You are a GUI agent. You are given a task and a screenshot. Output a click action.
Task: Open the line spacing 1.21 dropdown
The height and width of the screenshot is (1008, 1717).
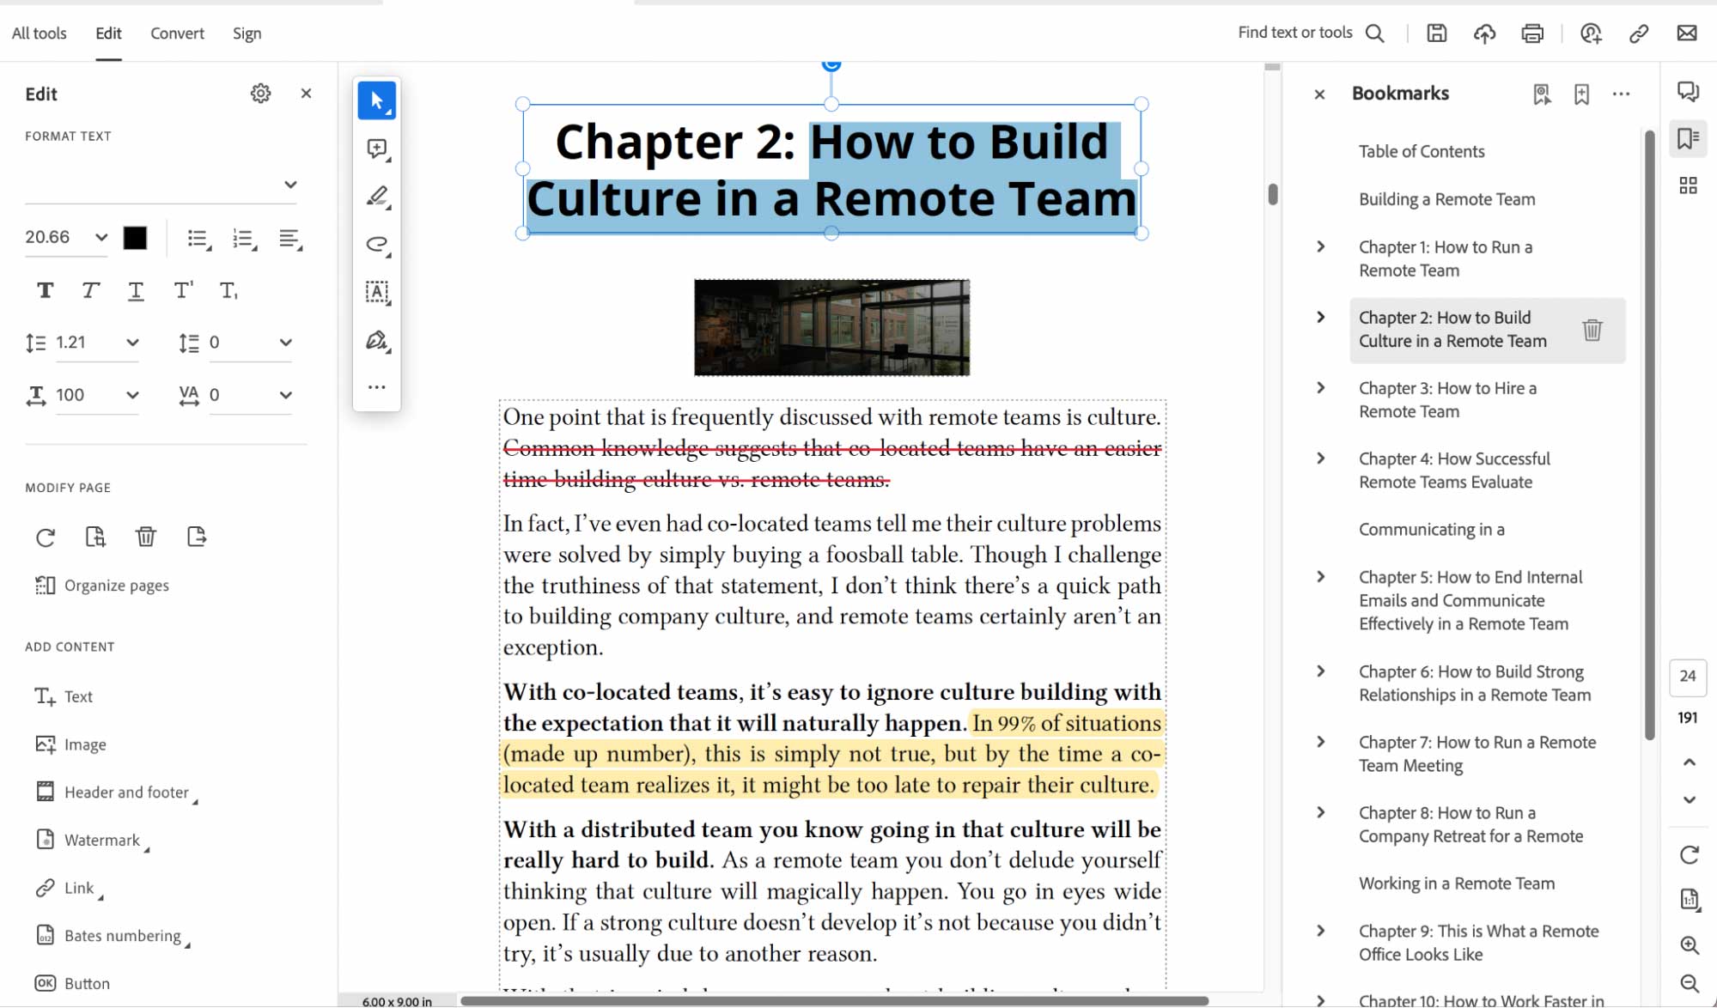click(132, 343)
